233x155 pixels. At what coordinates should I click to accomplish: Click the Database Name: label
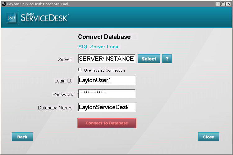pyautogui.click(x=55, y=108)
